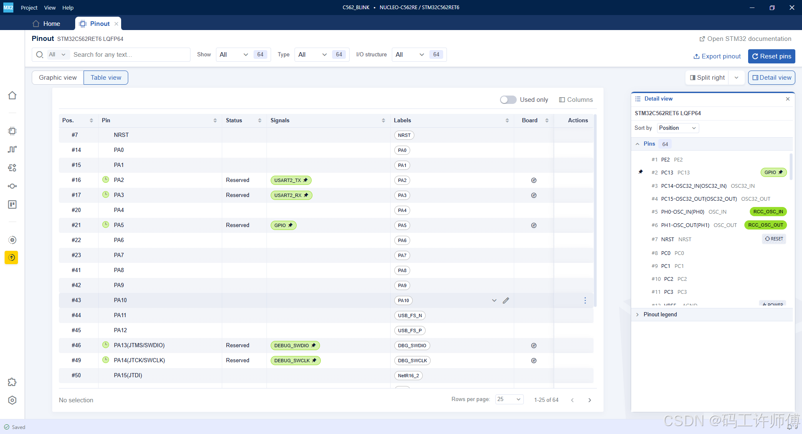Screen dimensions: 802x434
Task: Click the RCC_OSC_IN green tag
Action: 768,212
